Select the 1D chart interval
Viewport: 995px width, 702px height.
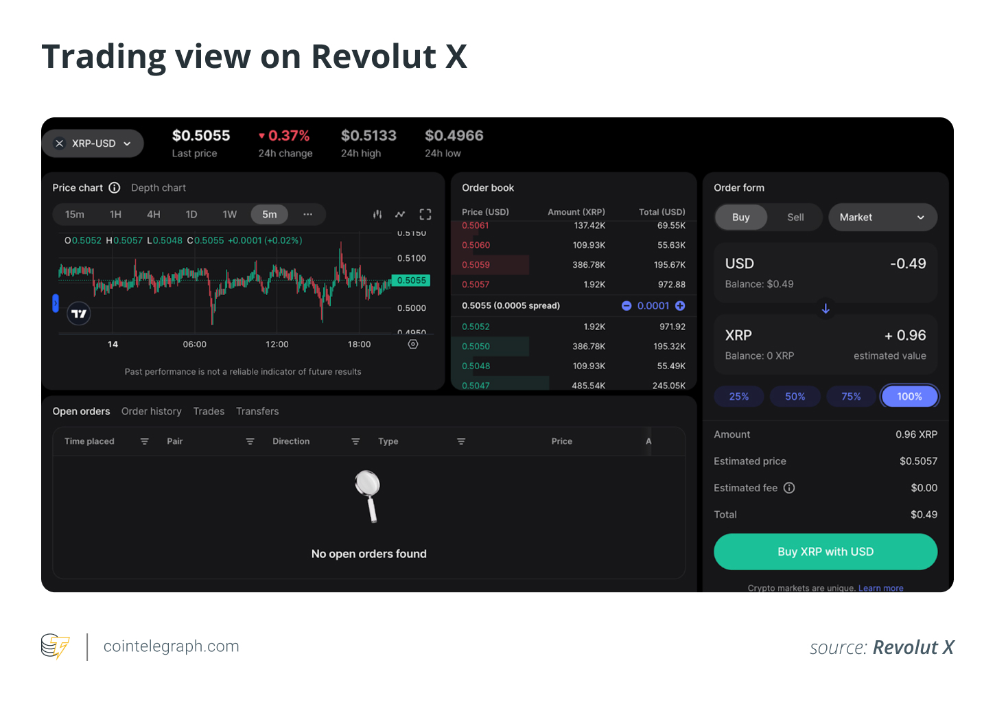tap(191, 214)
